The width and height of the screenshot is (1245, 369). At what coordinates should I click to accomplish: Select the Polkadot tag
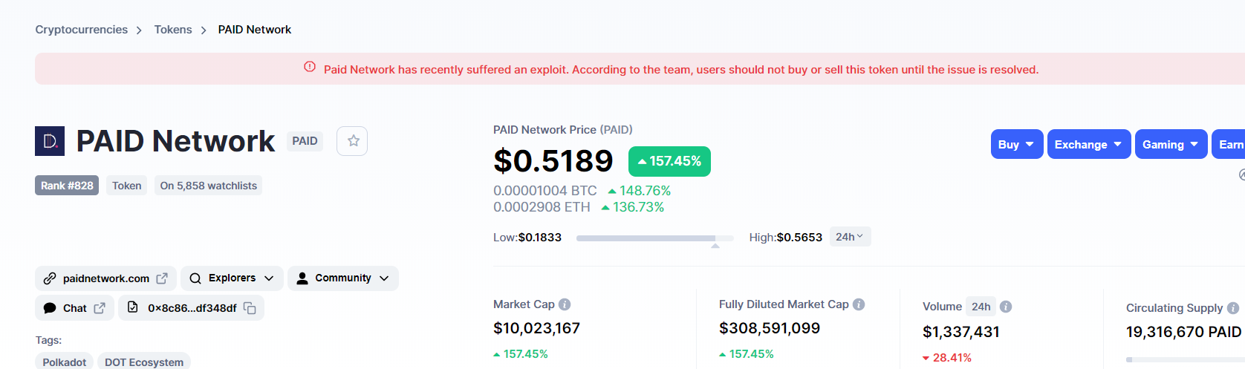click(64, 362)
